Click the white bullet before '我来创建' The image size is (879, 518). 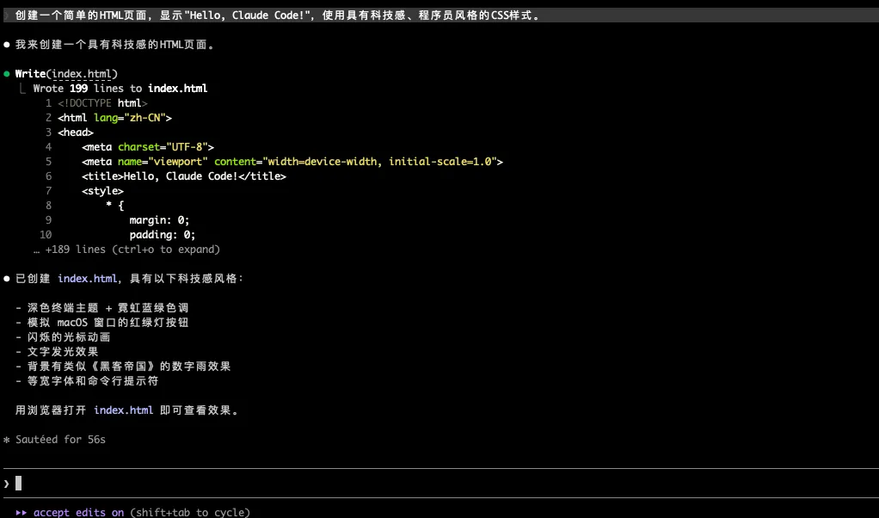click(7, 45)
